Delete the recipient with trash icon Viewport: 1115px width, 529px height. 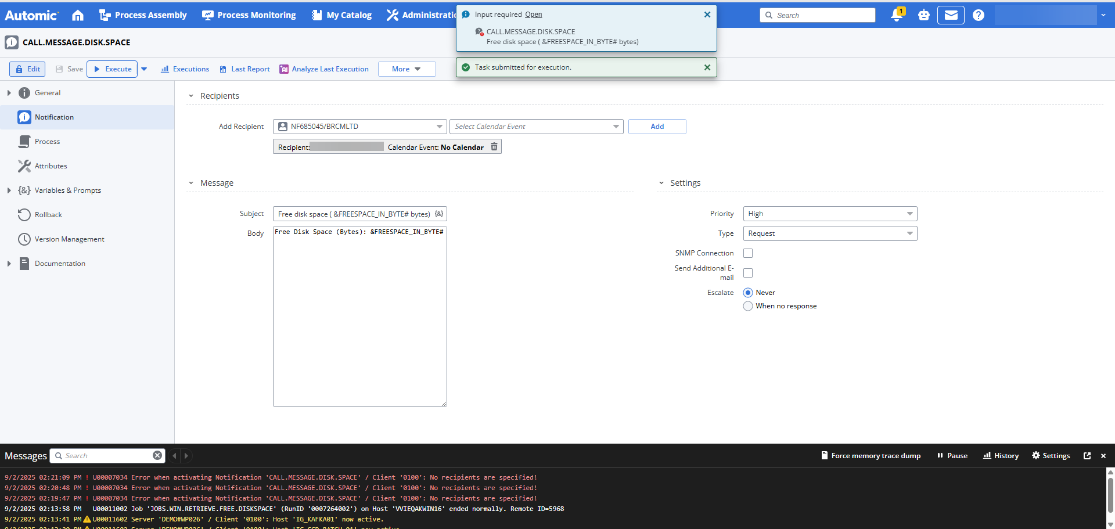click(x=494, y=147)
